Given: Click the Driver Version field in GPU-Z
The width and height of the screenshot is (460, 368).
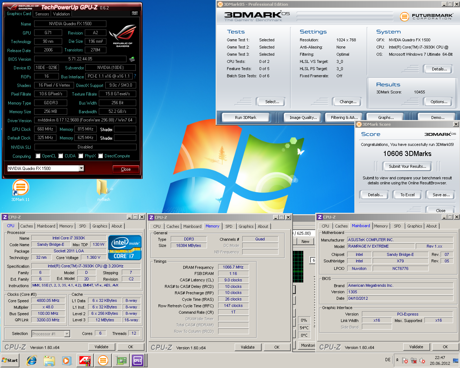Looking at the screenshot, I should coord(85,120).
